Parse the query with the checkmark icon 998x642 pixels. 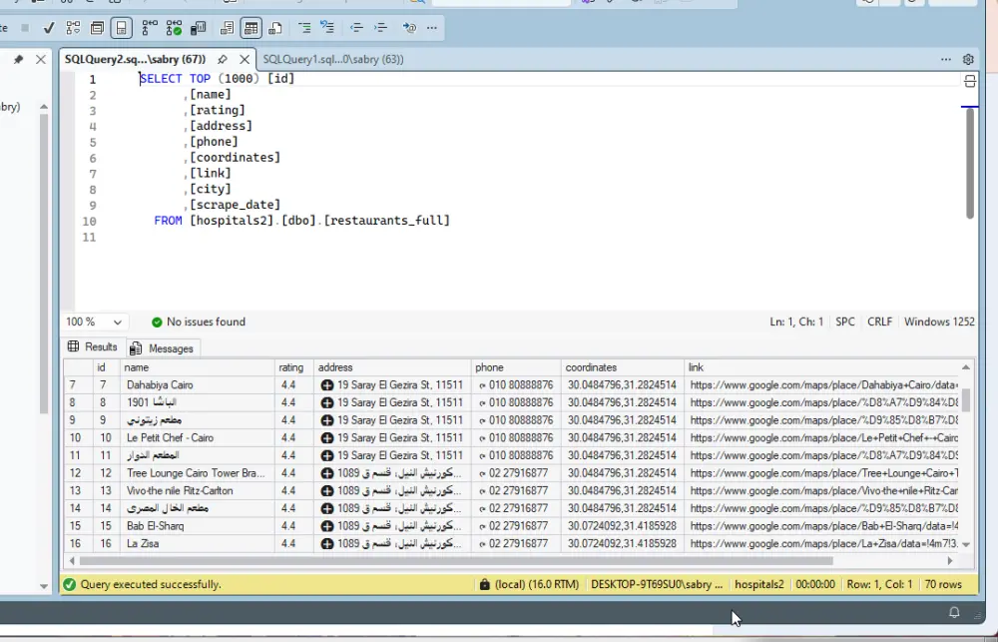point(48,28)
